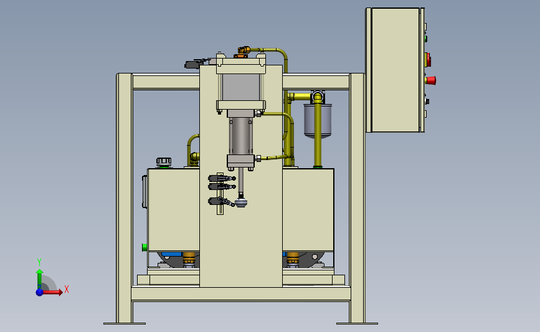Select the left oil tank body
The image size is (540, 332).
[x=173, y=210]
